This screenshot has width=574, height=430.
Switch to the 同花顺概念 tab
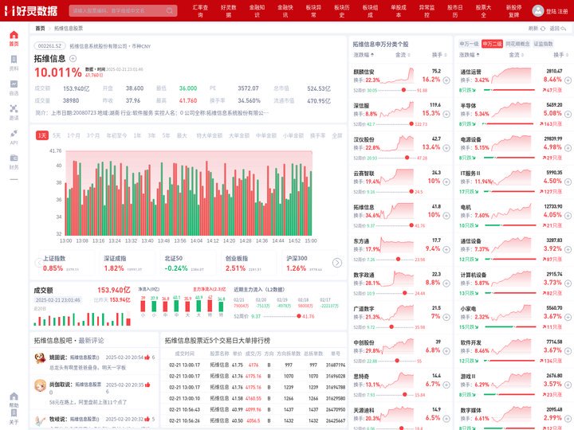517,44
